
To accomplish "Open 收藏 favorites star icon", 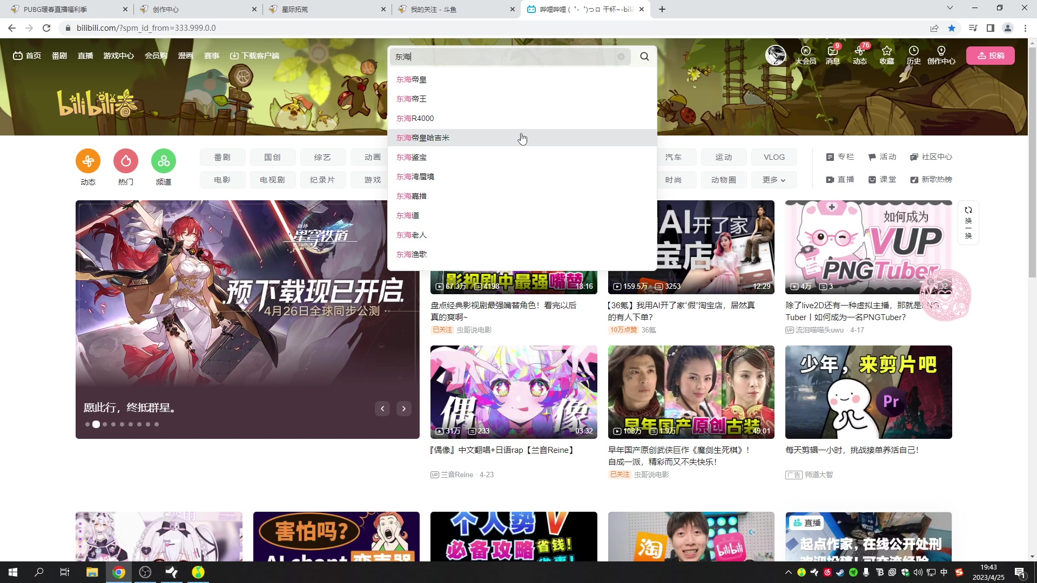I will 887,55.
